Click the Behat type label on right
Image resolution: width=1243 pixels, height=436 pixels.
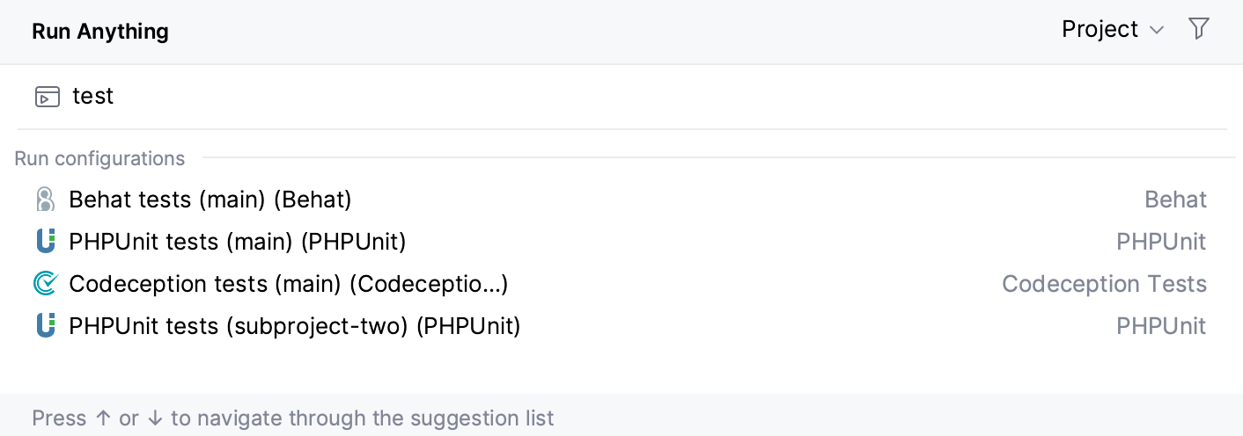pyautogui.click(x=1175, y=200)
